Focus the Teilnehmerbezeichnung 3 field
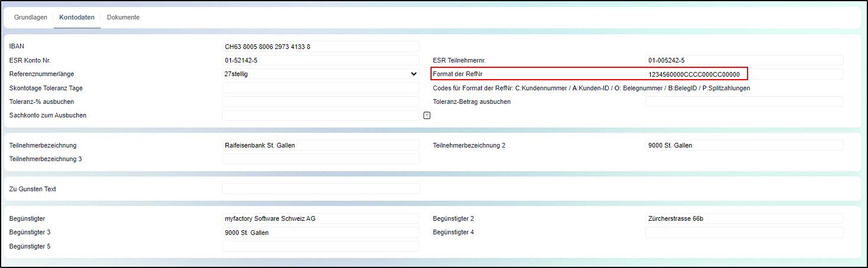This screenshot has width=868, height=268. point(321,159)
